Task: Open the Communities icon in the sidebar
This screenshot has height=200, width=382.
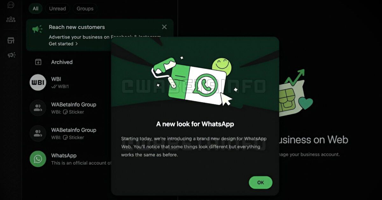Action: (11, 19)
